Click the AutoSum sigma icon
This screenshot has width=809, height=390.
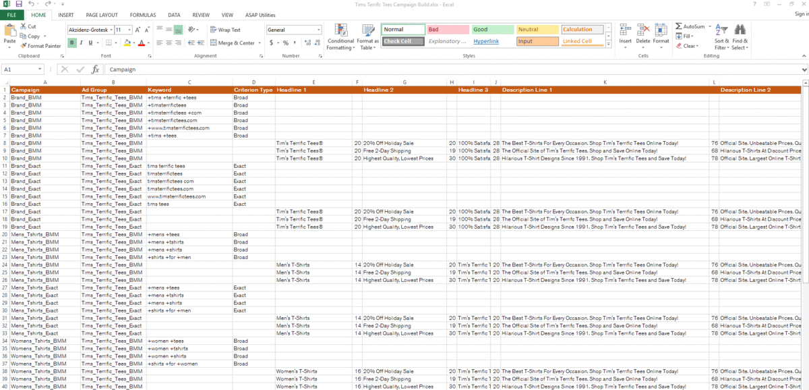point(679,27)
